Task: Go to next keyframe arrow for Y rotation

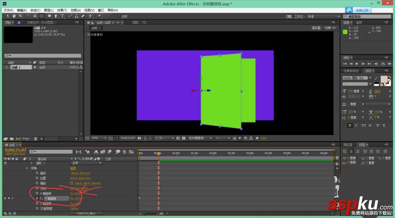Action: coord(13,198)
